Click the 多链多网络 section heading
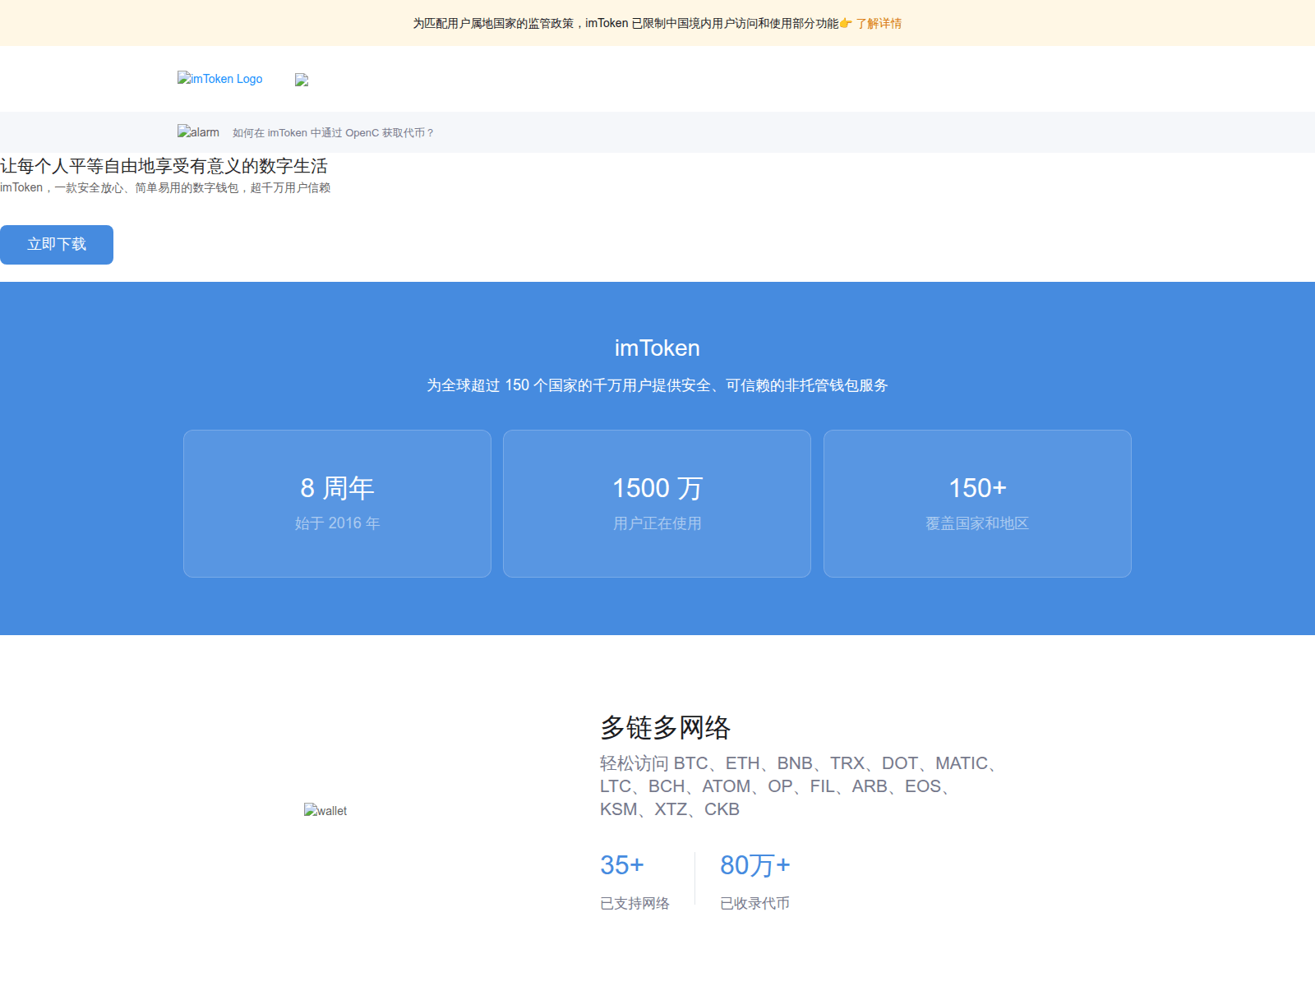This screenshot has height=986, width=1315. 665,727
